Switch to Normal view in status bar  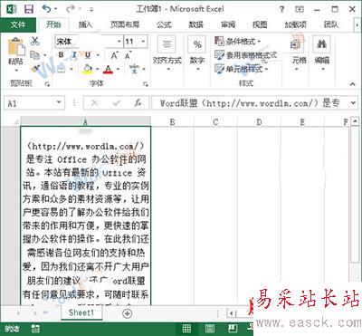pos(186,329)
